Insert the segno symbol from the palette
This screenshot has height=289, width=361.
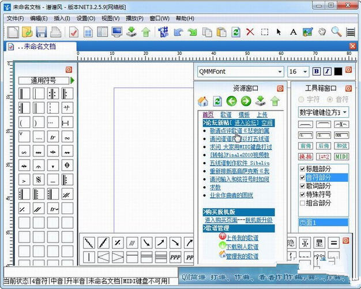click(38, 179)
